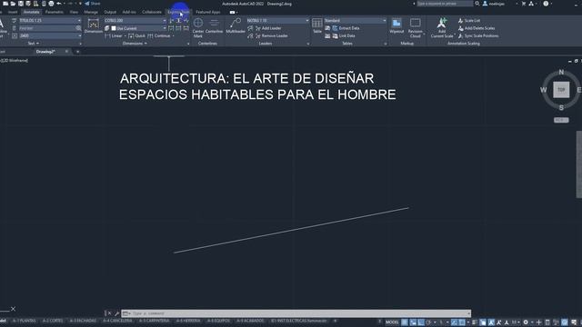Viewport: 582px width, 327px height.
Task: Open the multileader style dropdown NOTAS 1:10
Action: [277, 21]
